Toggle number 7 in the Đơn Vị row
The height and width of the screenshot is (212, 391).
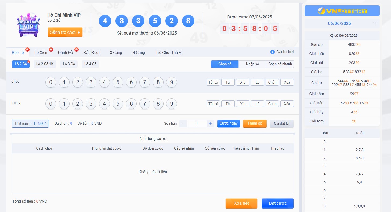(145, 104)
